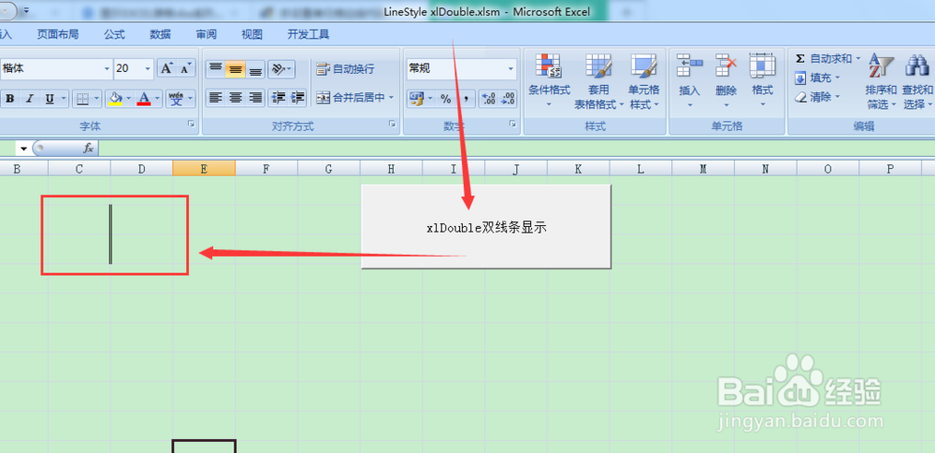
Task: Open the font name combo box 楷体
Action: coord(55,68)
